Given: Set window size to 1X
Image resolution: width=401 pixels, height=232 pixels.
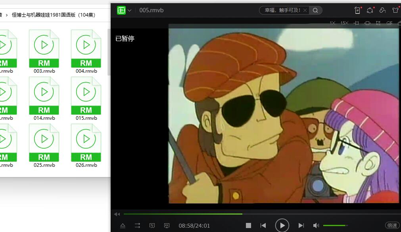Looking at the screenshot, I should coord(332,23).
